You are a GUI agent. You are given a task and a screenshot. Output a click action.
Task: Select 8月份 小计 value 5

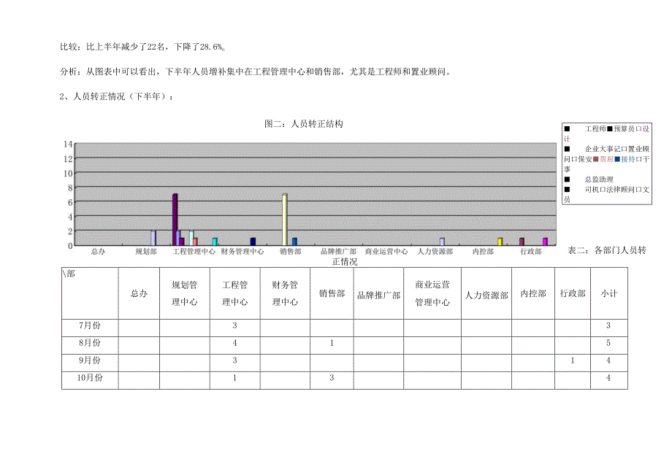click(608, 343)
